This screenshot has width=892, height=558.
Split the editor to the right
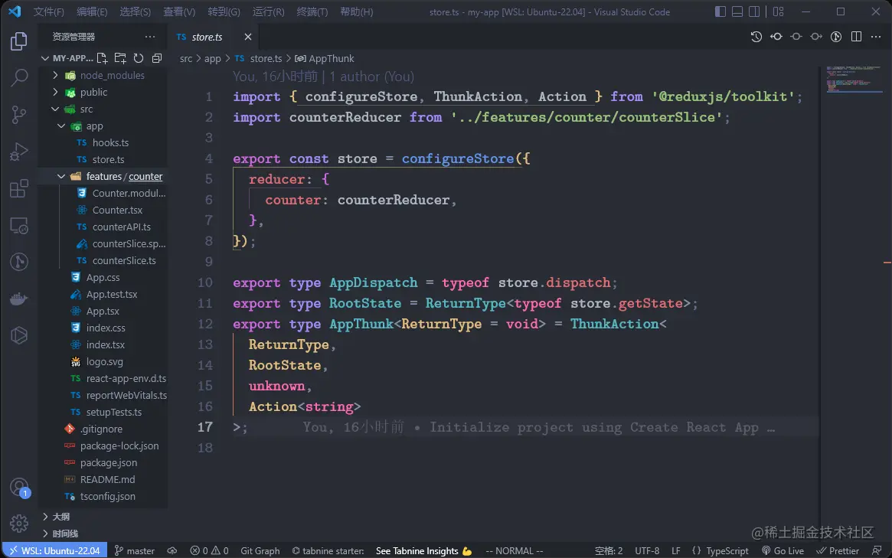click(856, 37)
